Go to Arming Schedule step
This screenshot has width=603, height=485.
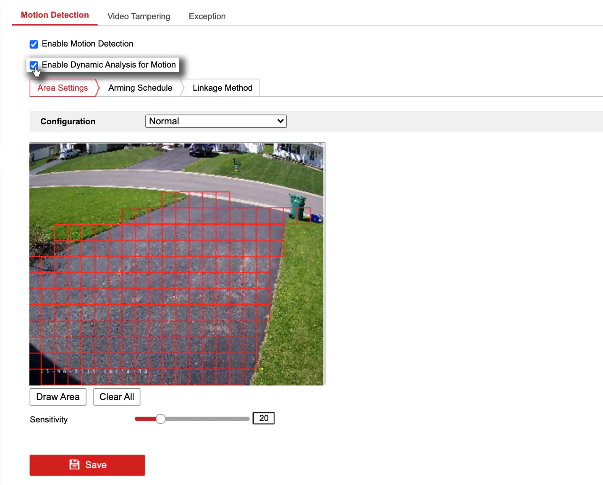point(140,88)
